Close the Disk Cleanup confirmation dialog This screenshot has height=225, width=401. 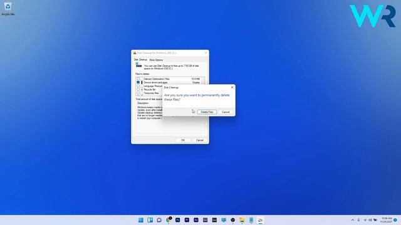click(x=232, y=87)
